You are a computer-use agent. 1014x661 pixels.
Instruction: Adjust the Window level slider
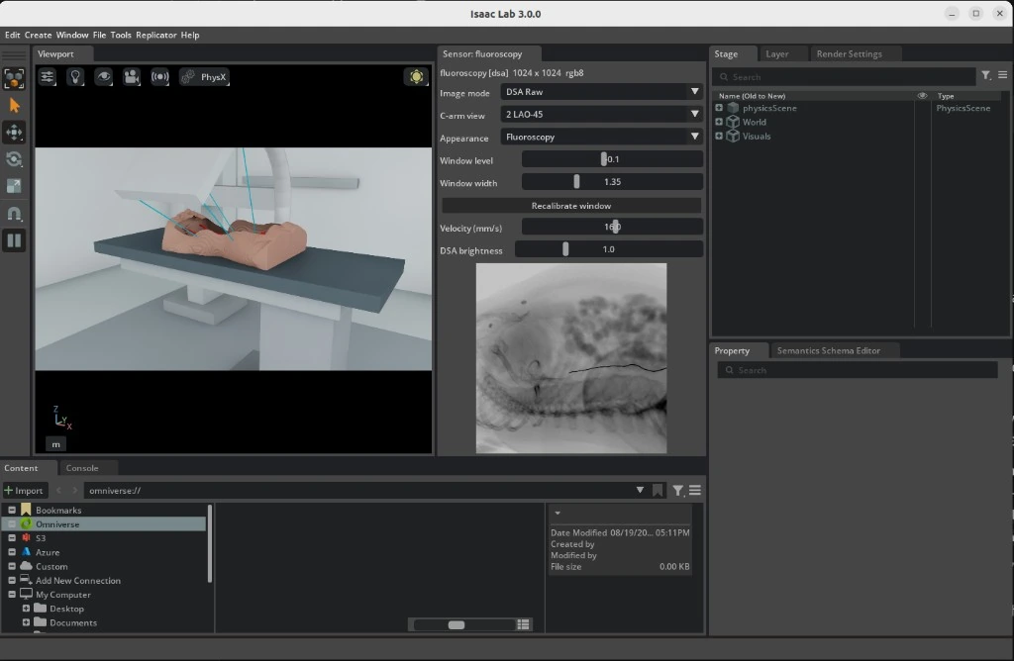point(612,159)
